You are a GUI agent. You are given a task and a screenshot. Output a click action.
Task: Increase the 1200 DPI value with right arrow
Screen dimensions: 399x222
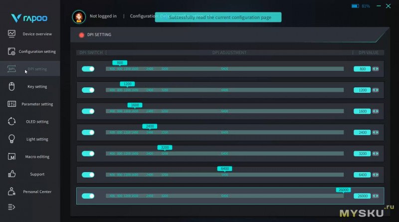pyautogui.click(x=377, y=90)
